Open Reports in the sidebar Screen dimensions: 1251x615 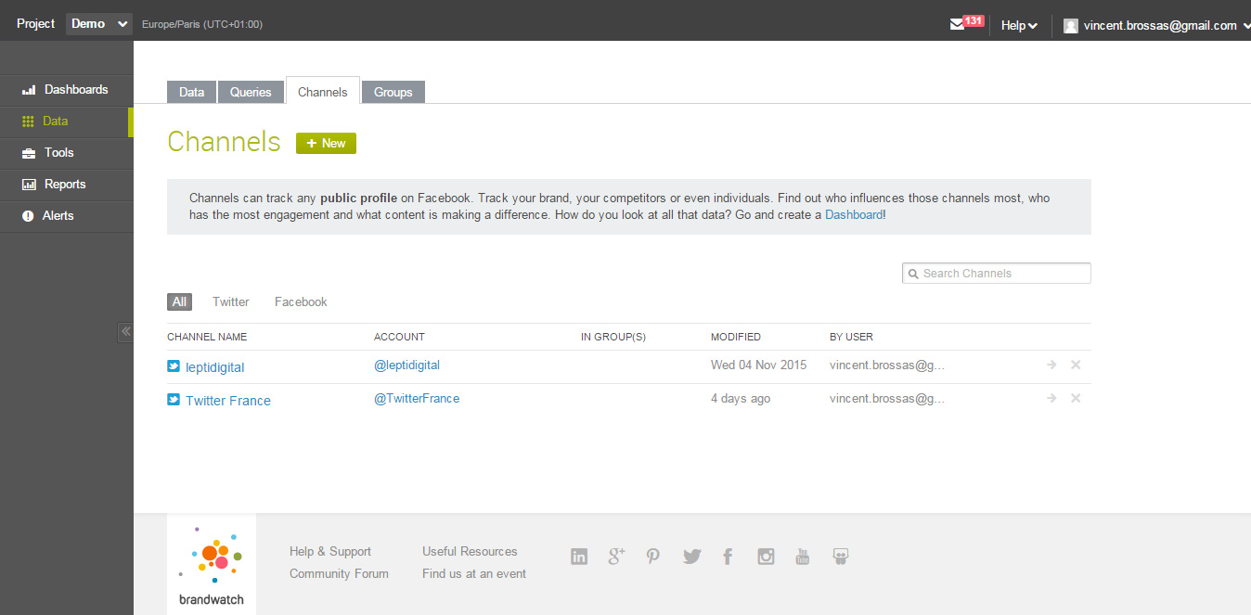pyautogui.click(x=67, y=185)
